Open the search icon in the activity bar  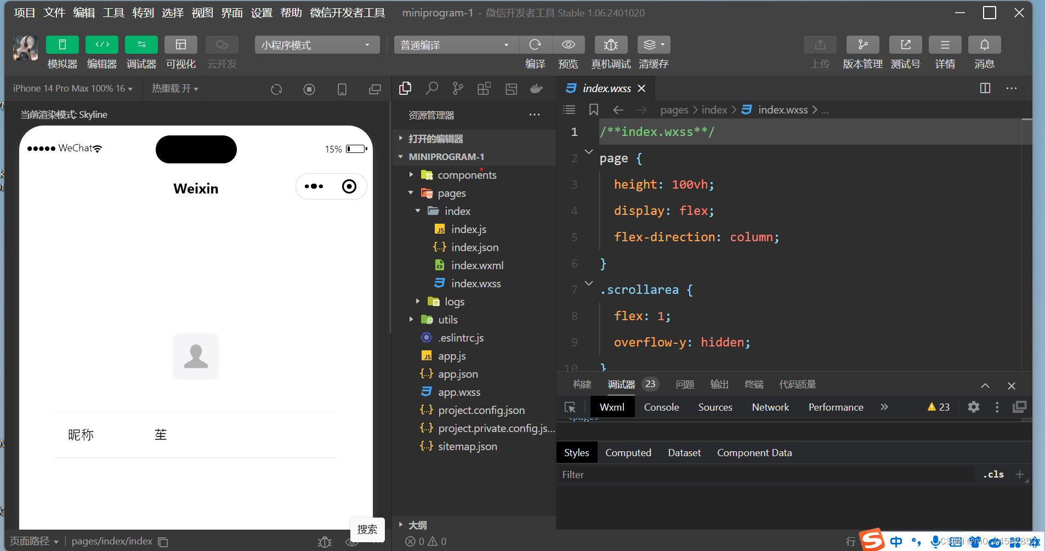tap(432, 88)
